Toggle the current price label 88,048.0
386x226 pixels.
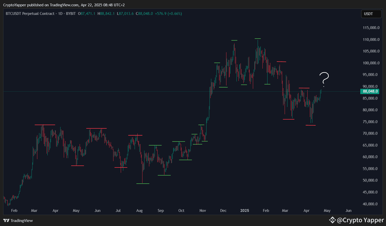click(369, 91)
